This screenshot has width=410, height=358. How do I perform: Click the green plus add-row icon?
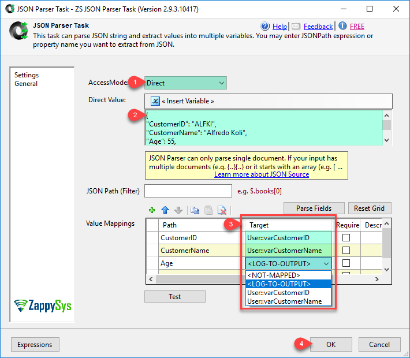[152, 210]
